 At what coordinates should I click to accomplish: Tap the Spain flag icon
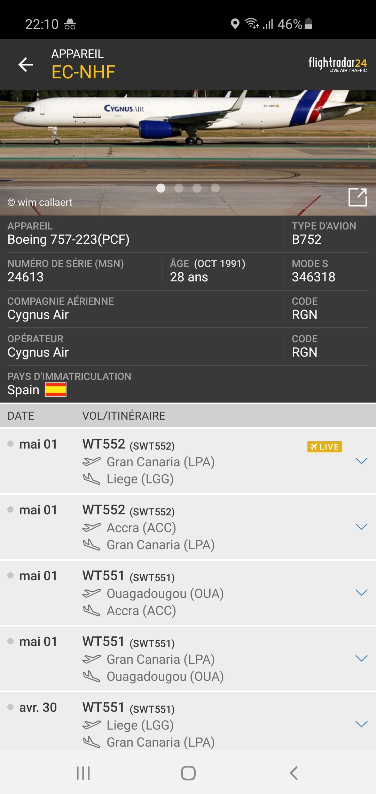click(x=56, y=389)
